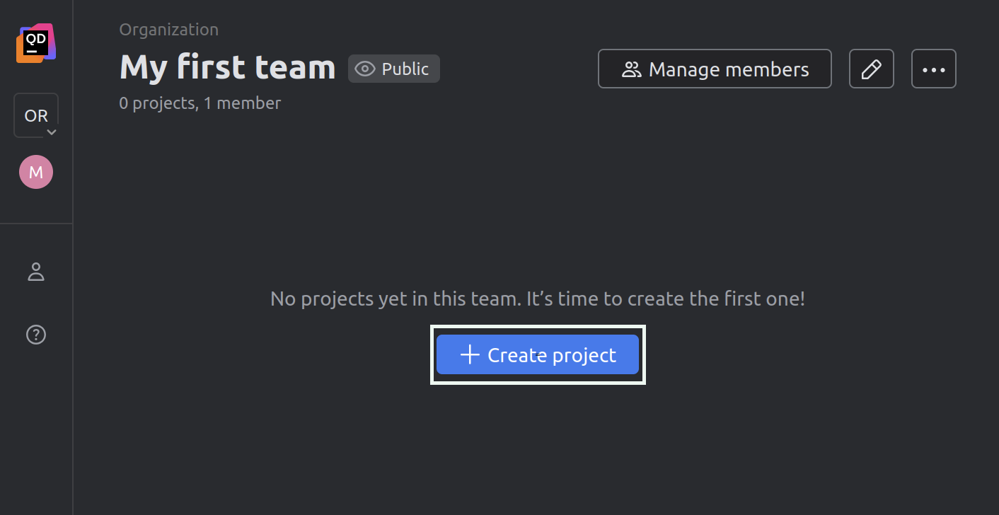Click the people icon in Manage members
This screenshot has width=999, height=515.
(631, 69)
